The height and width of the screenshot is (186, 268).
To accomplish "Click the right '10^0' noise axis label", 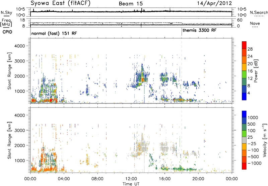I will click(242, 15).
